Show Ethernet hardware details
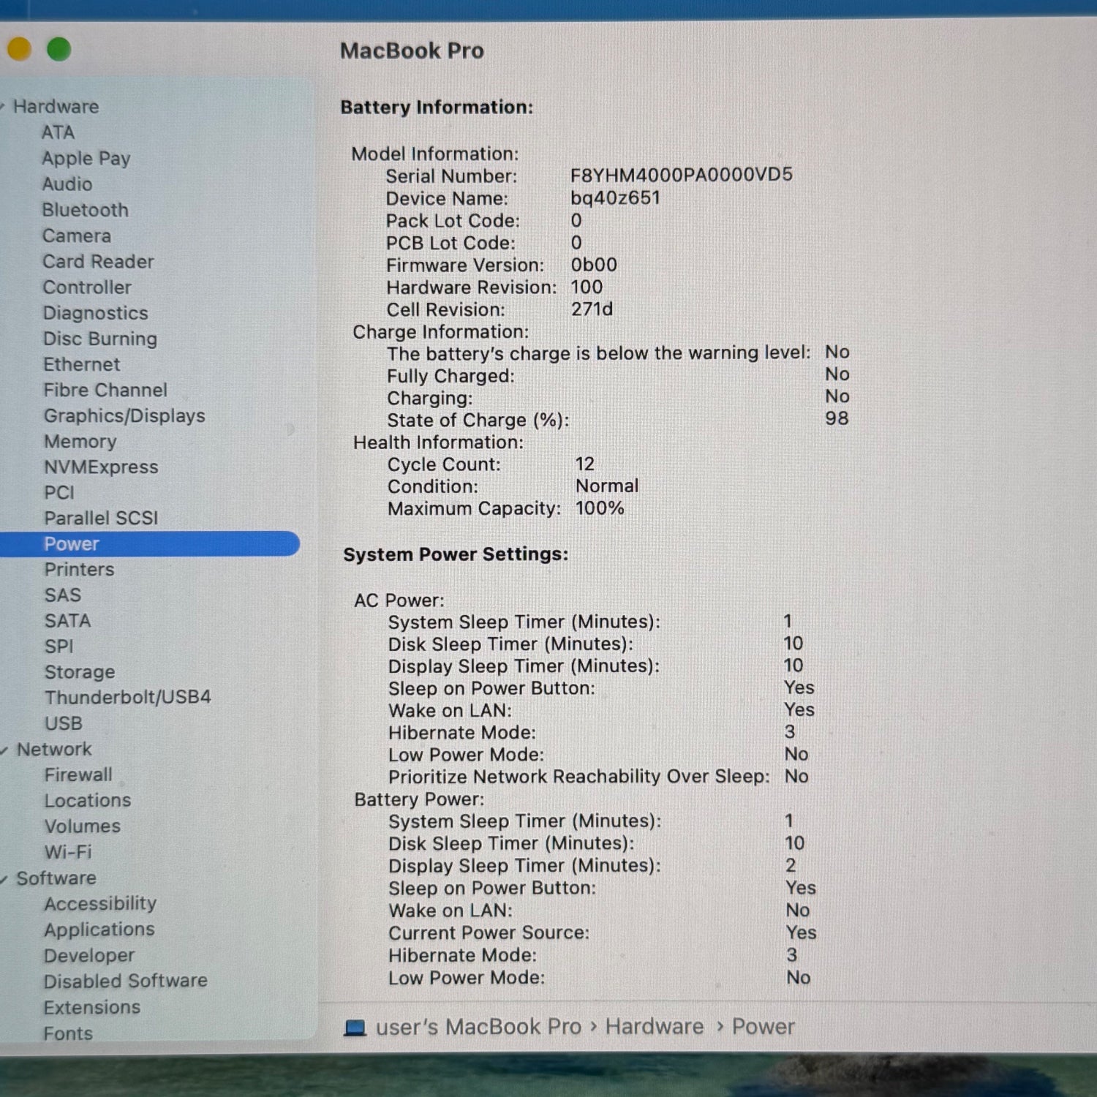1097x1097 pixels. pyautogui.click(x=82, y=364)
